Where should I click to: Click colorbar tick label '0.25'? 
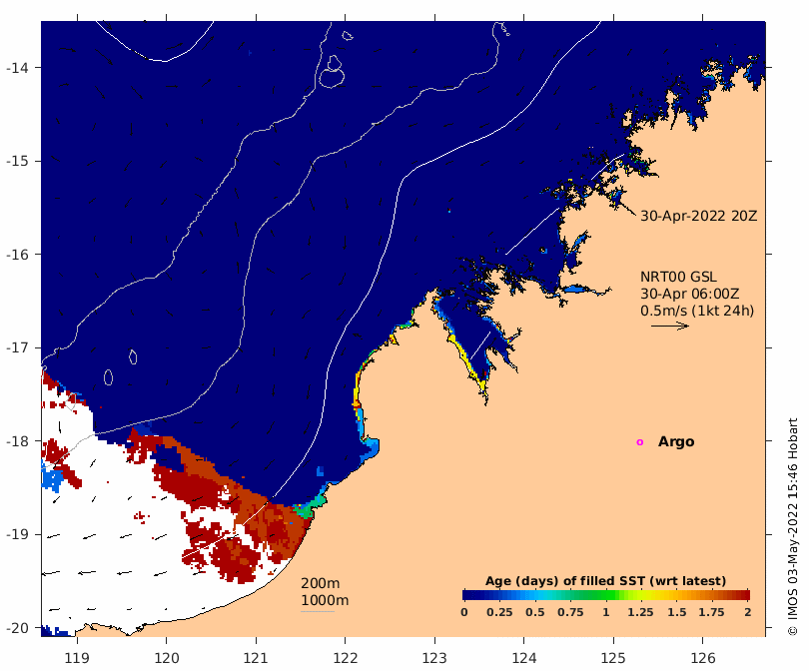pyautogui.click(x=499, y=612)
